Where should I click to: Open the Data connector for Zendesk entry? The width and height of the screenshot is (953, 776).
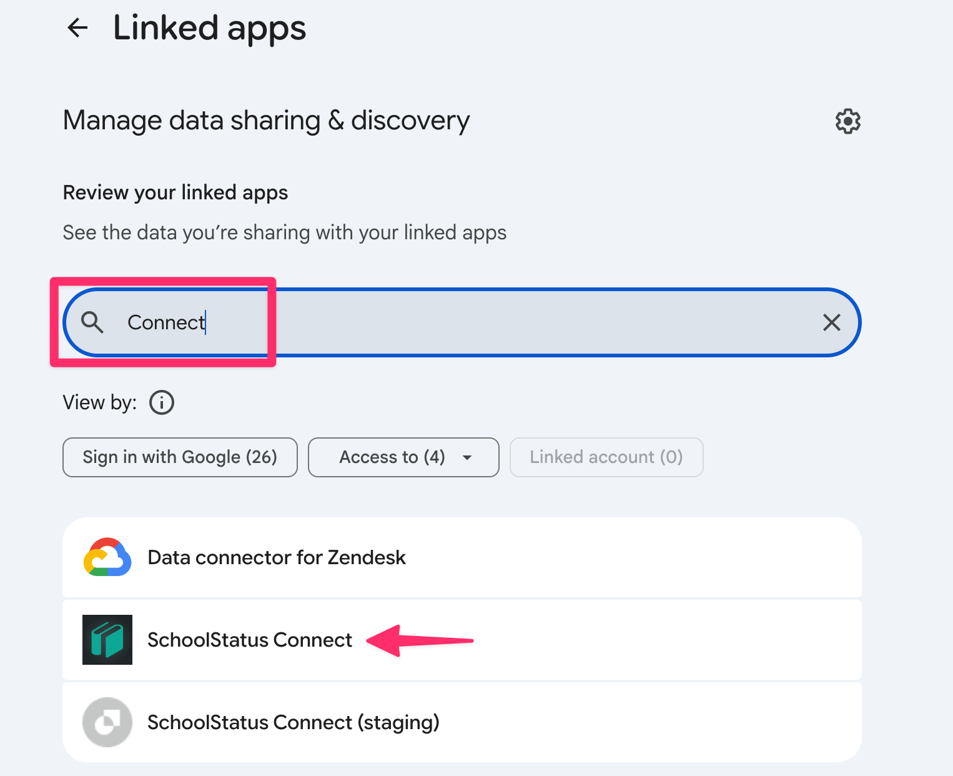(x=462, y=557)
